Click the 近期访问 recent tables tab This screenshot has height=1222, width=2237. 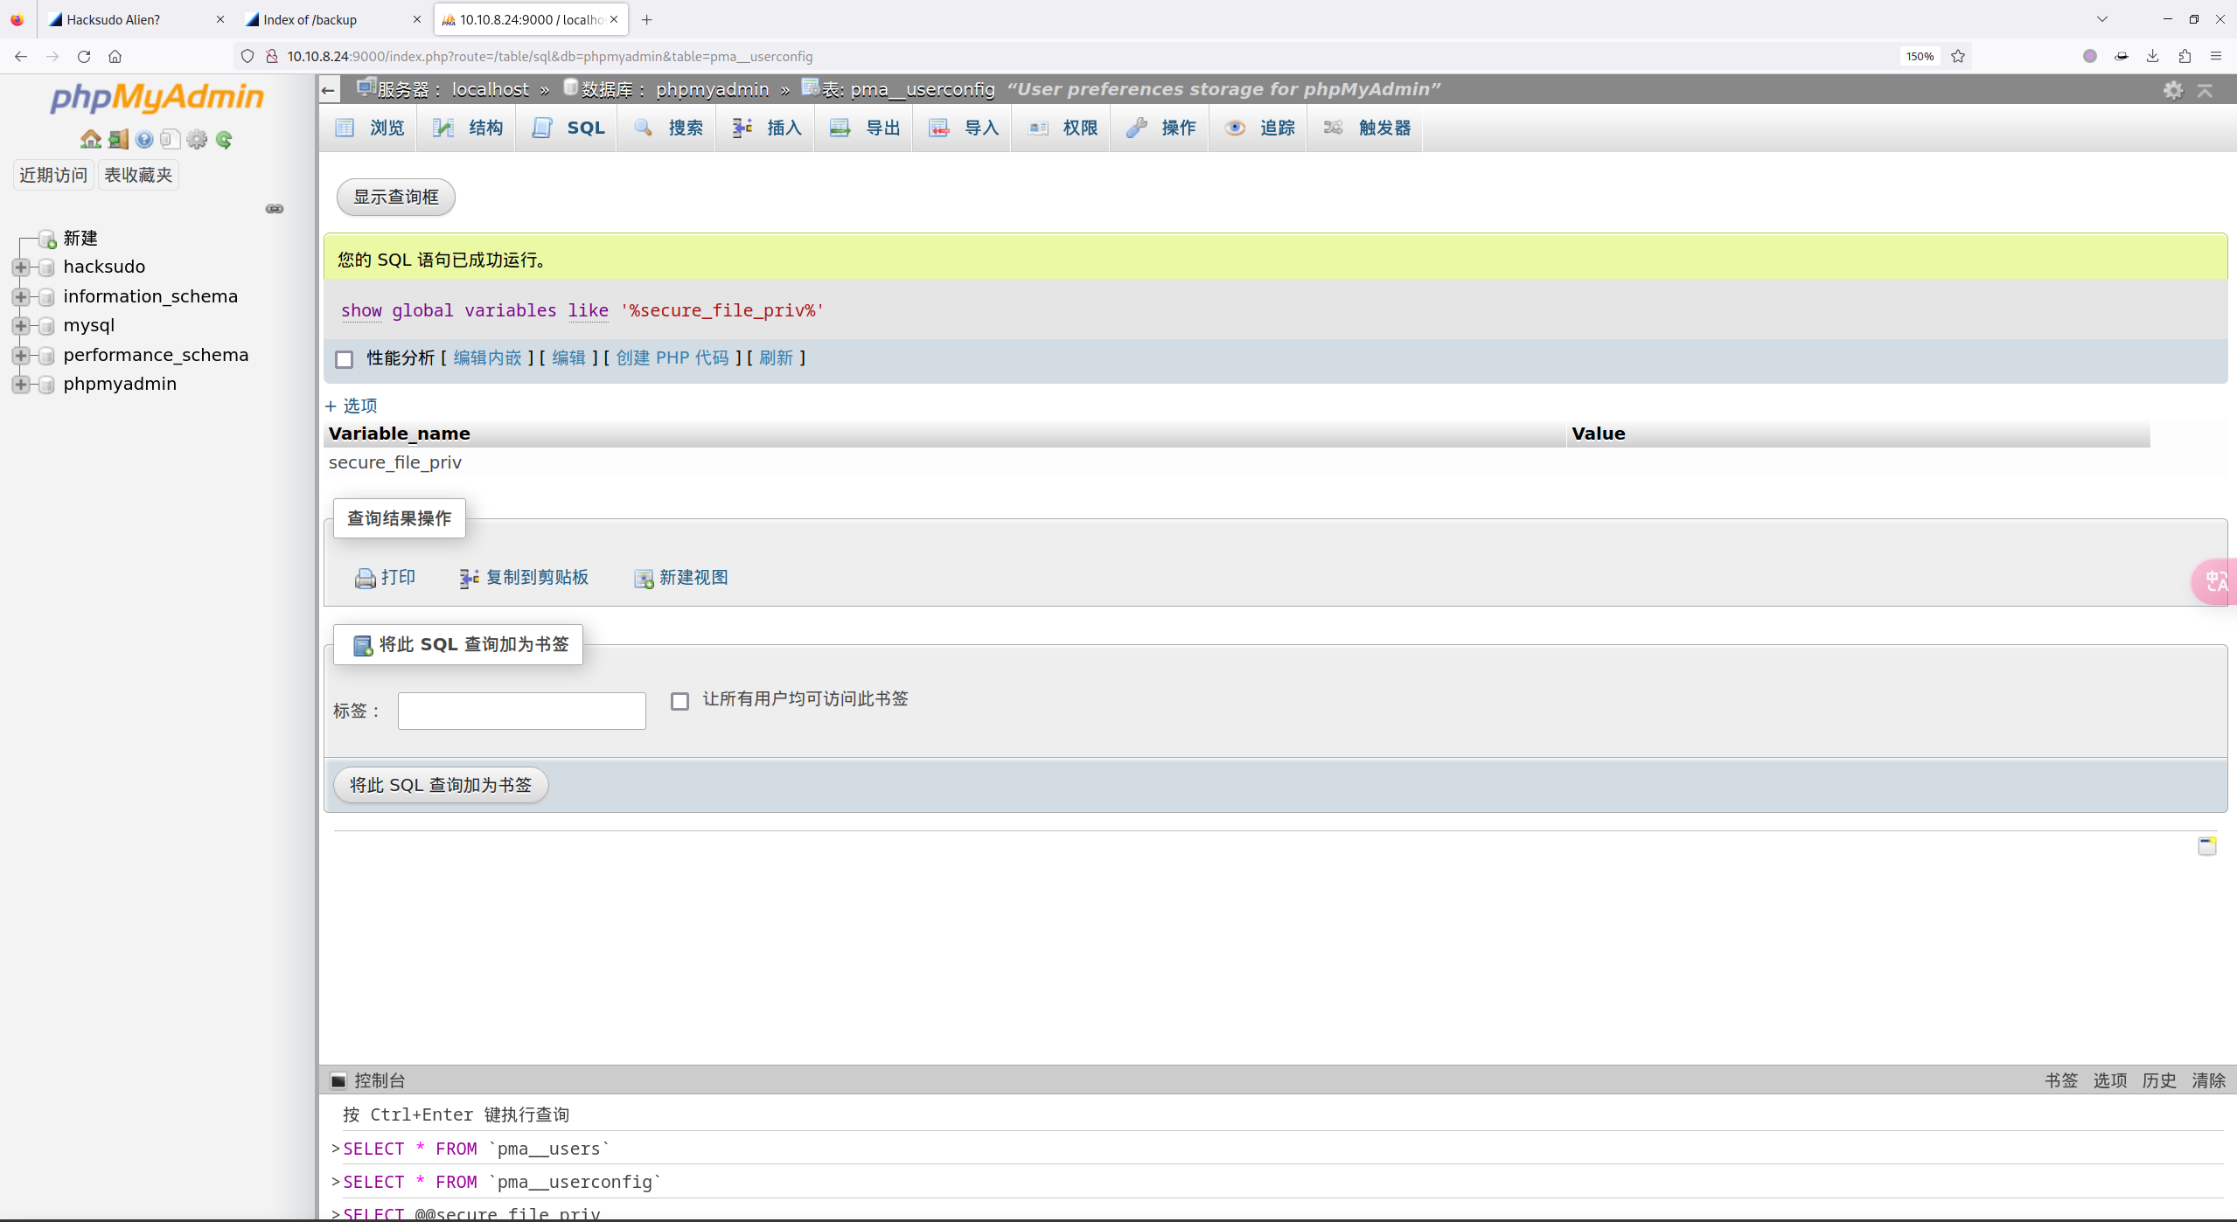point(53,175)
